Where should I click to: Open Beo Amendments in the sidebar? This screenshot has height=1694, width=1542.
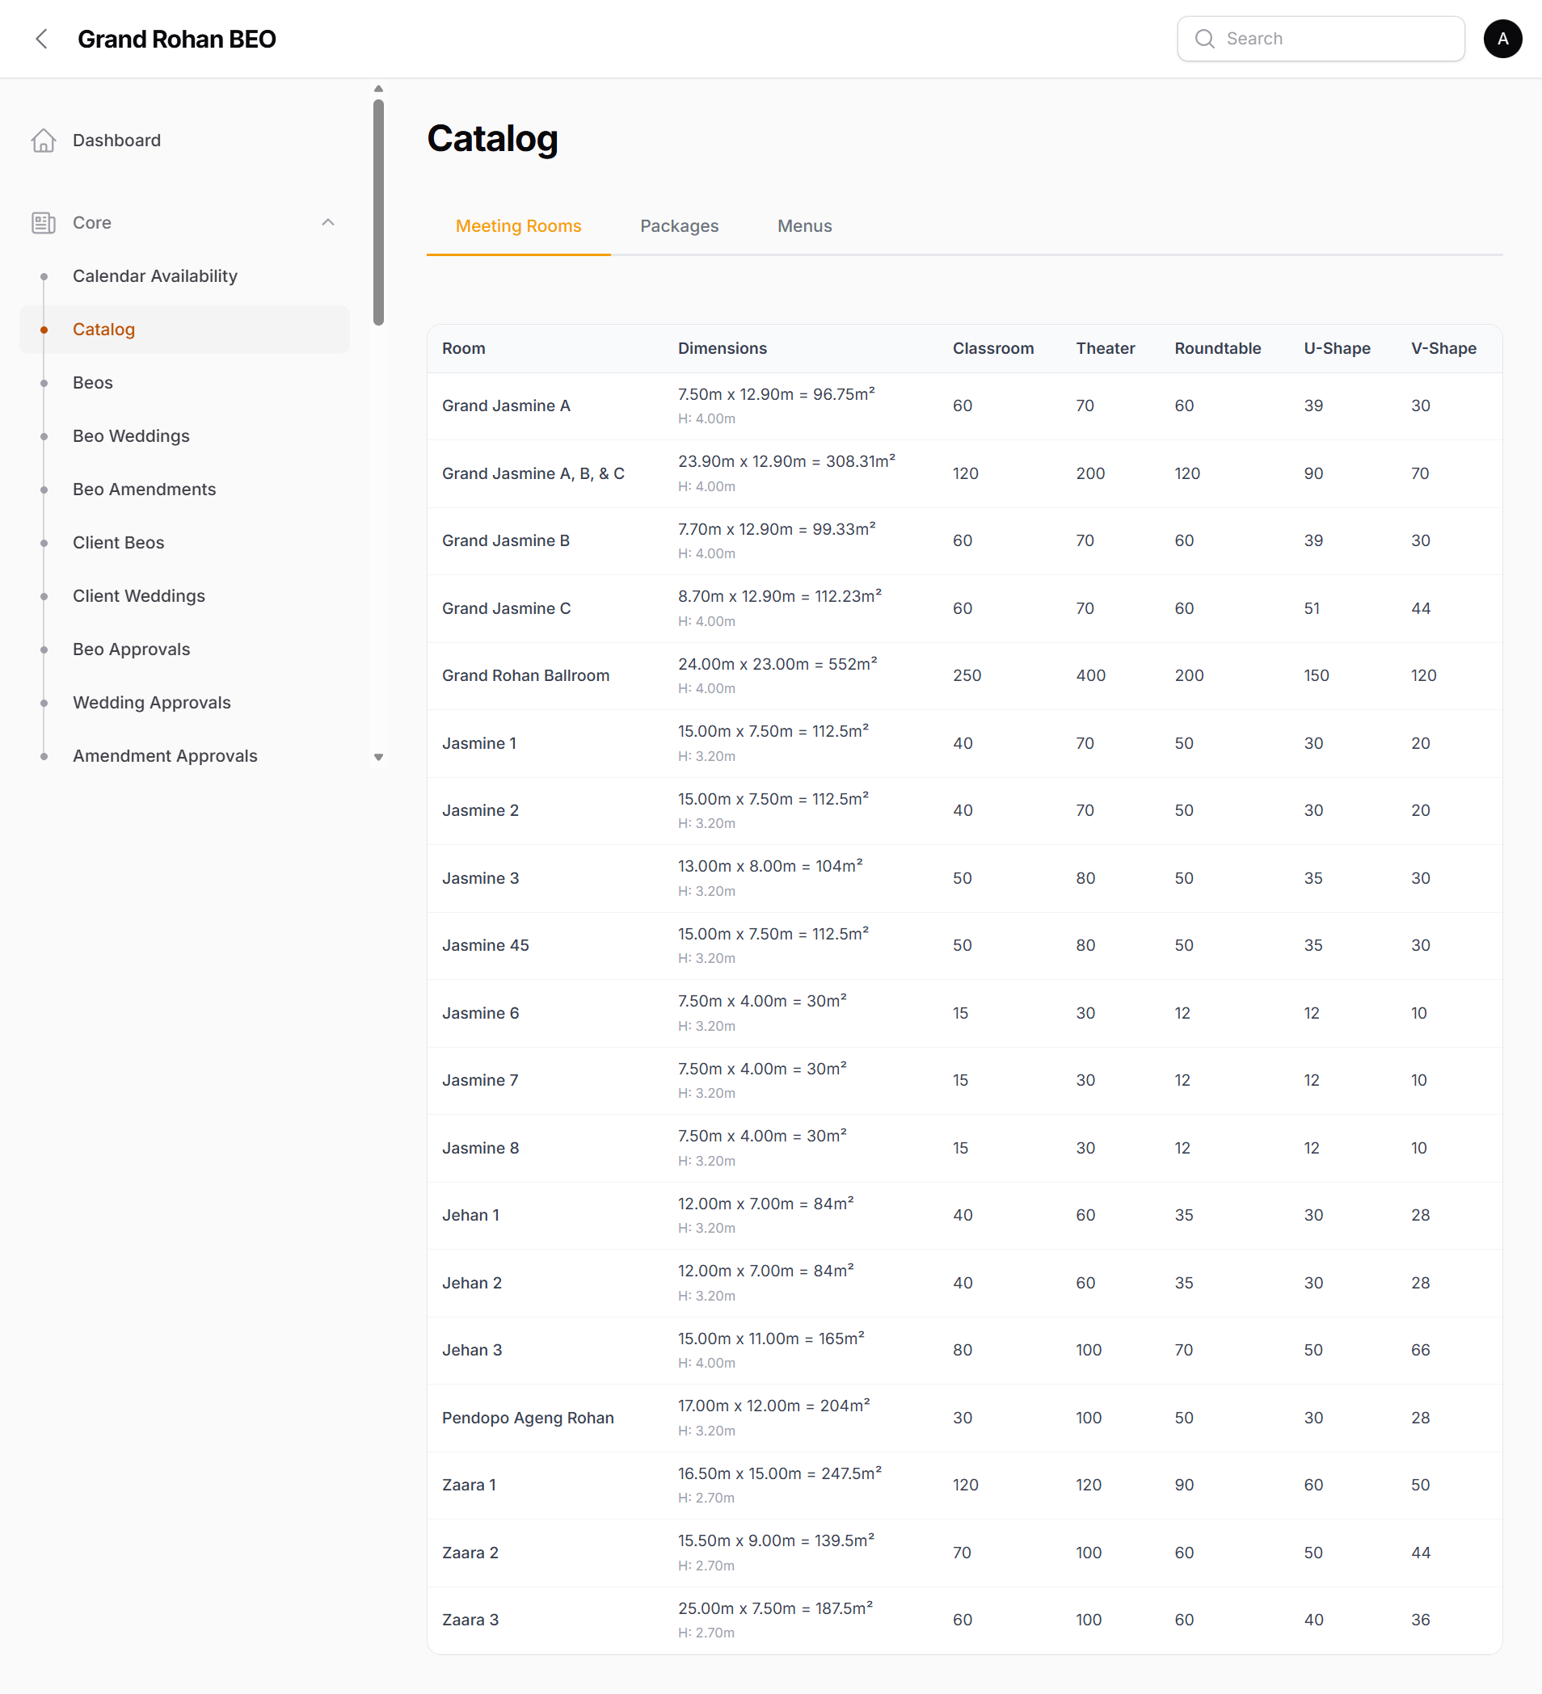[x=185, y=490]
